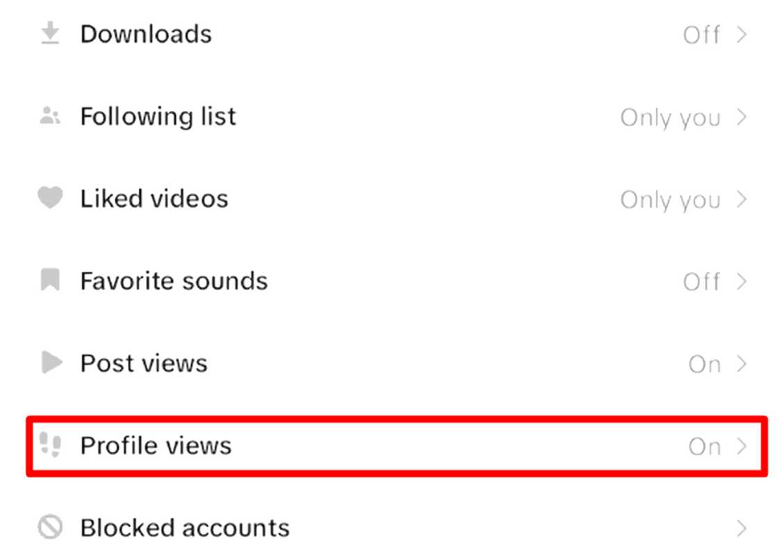Tap the Following list people icon
Screen dimensions: 778x556
pos(50,117)
